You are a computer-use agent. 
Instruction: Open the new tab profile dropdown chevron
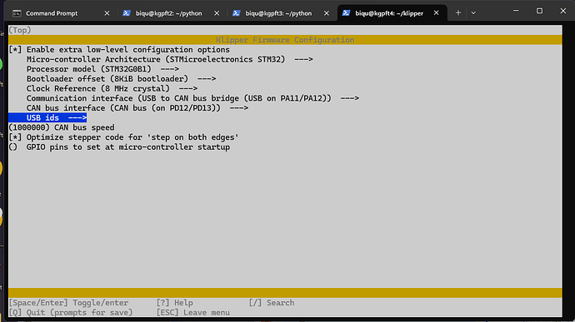(473, 12)
